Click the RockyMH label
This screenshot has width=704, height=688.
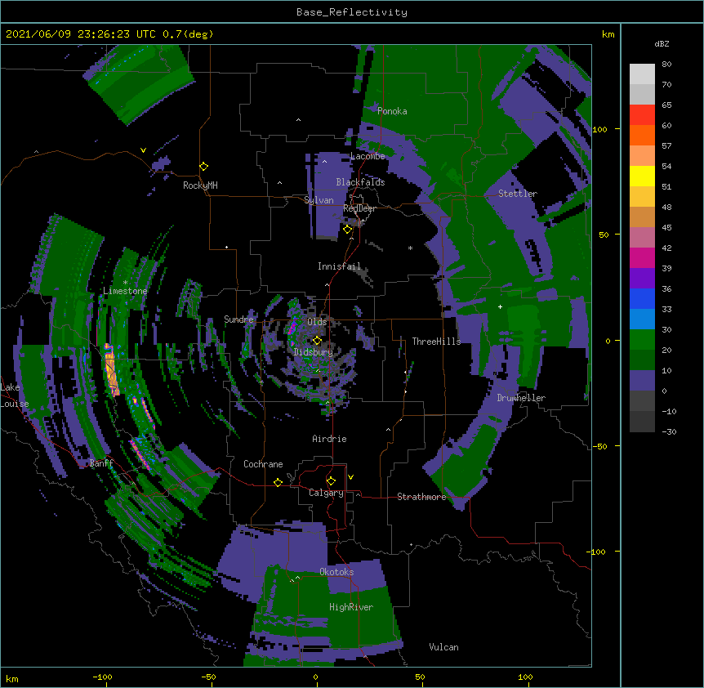click(x=200, y=185)
